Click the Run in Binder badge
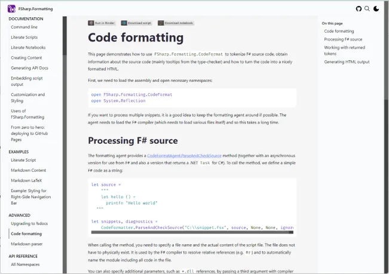 (x=102, y=23)
